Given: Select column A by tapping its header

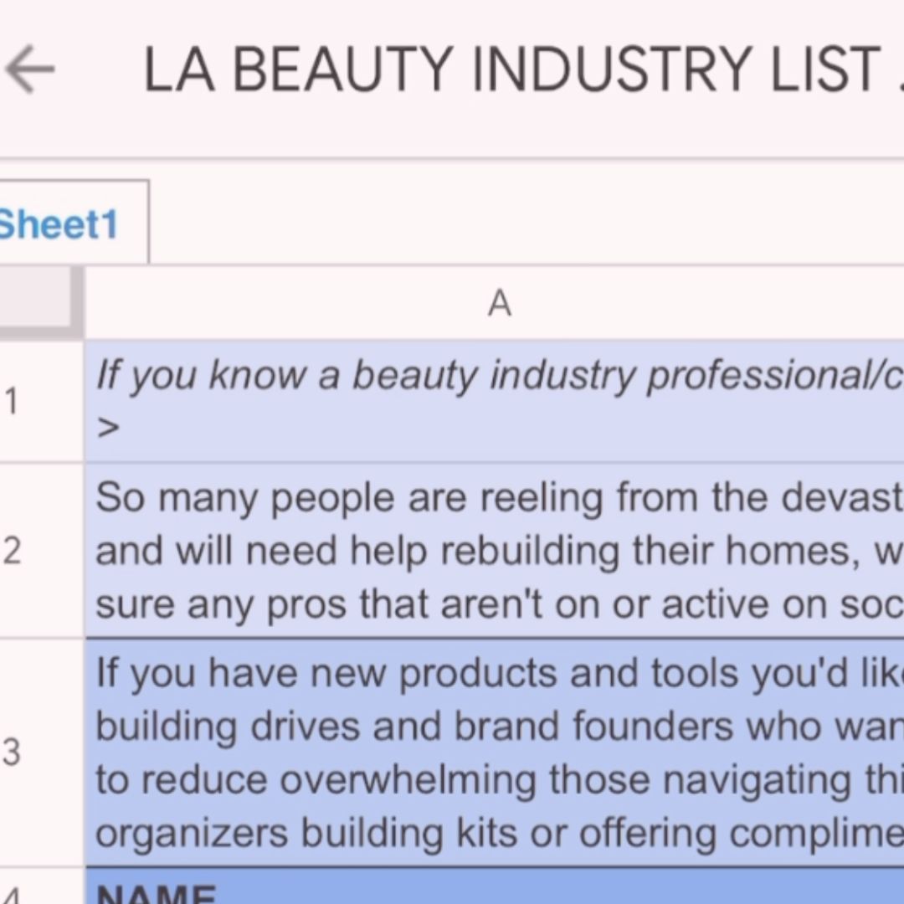Looking at the screenshot, I should coord(500,303).
